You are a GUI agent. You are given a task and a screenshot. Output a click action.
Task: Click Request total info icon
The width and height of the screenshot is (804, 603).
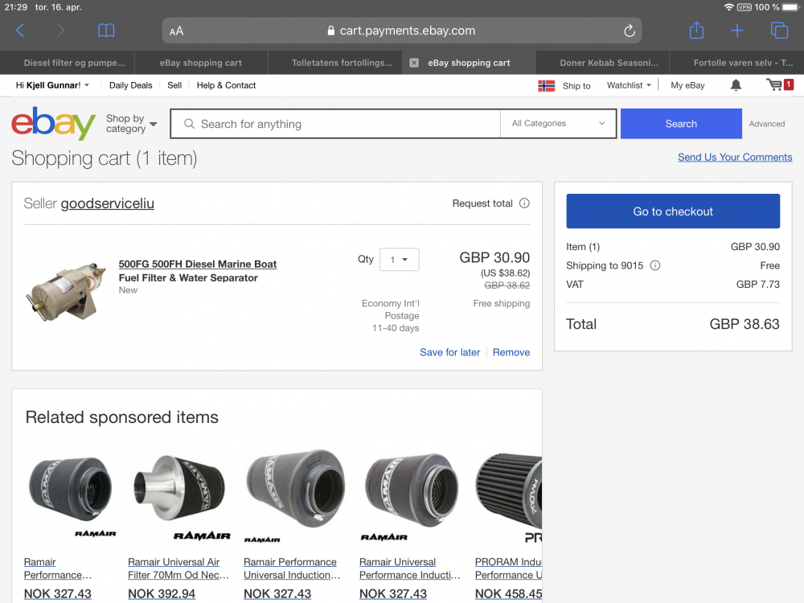pos(524,203)
